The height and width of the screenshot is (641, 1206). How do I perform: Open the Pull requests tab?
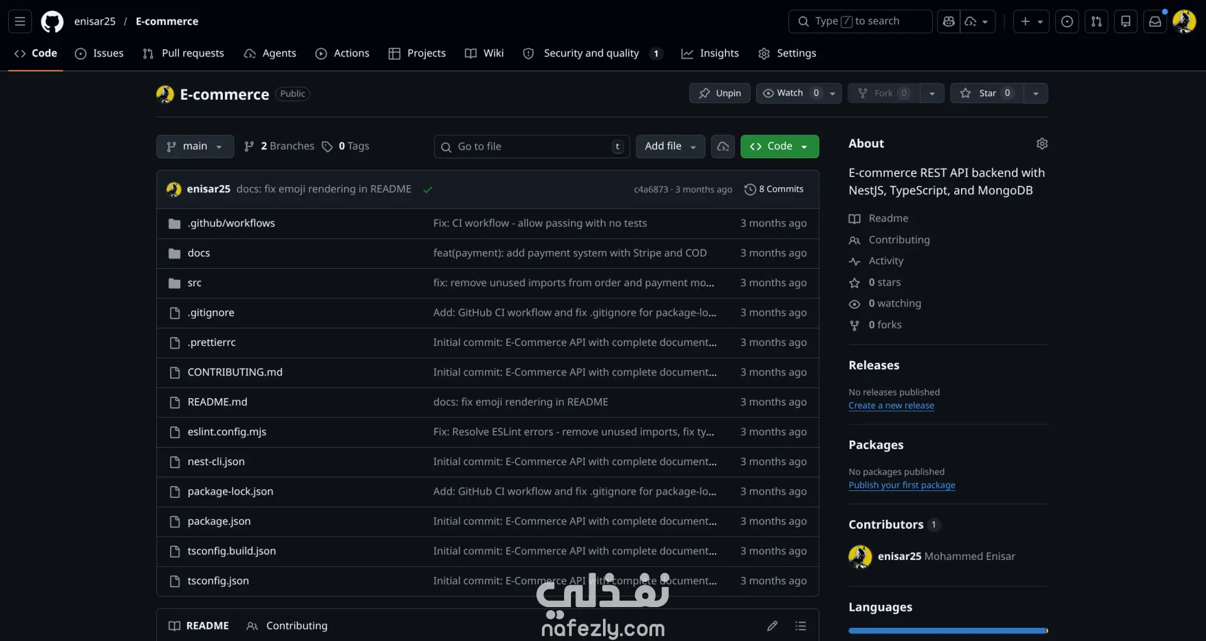click(183, 53)
